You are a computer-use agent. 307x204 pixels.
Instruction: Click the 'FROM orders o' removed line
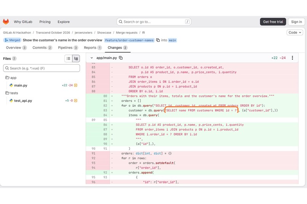140,77
